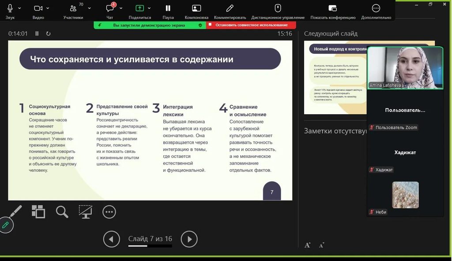Viewport: 452px width, 261px height.
Task: Toggle the Звук microphone mute
Action: [10, 8]
